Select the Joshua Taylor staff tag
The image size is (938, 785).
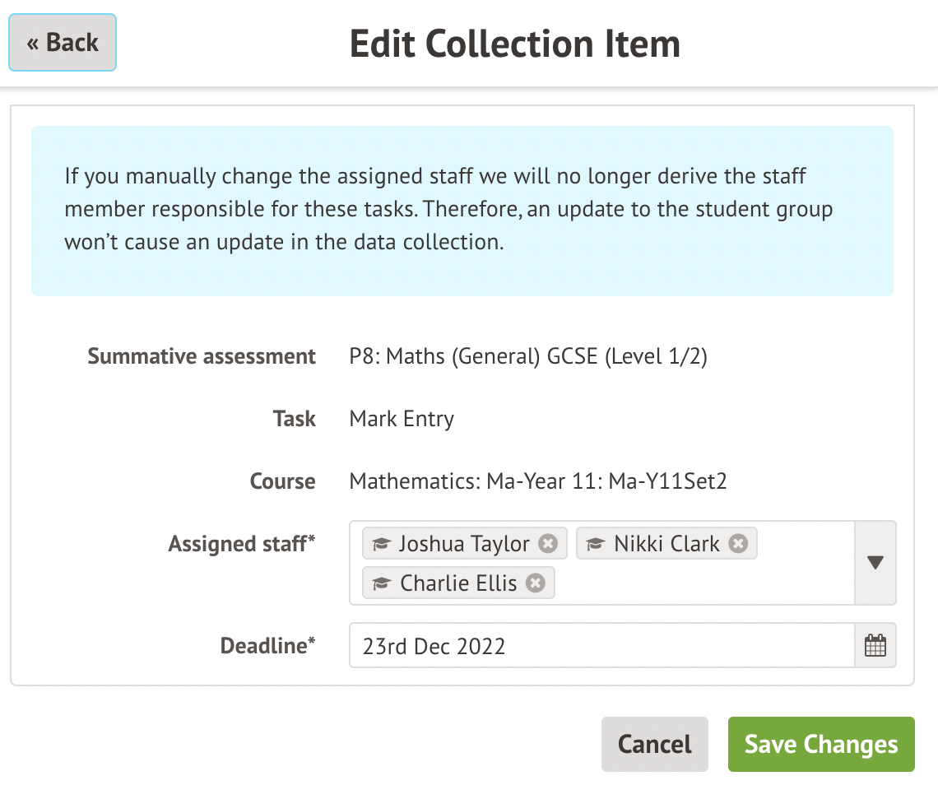pos(464,544)
